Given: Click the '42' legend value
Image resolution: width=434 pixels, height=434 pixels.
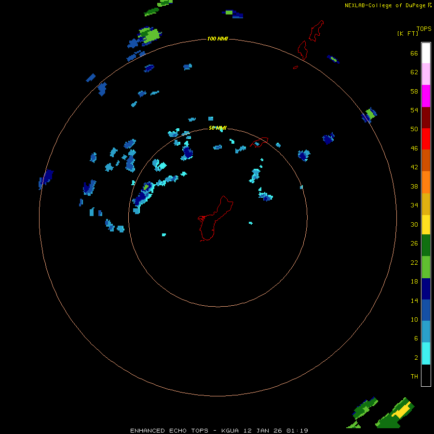Looking at the screenshot, I should [x=414, y=167].
